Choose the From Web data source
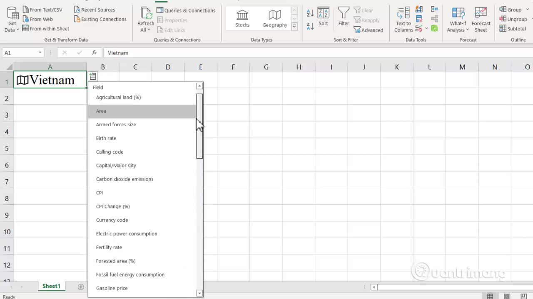Image resolution: width=533 pixels, height=299 pixels. pos(37,19)
